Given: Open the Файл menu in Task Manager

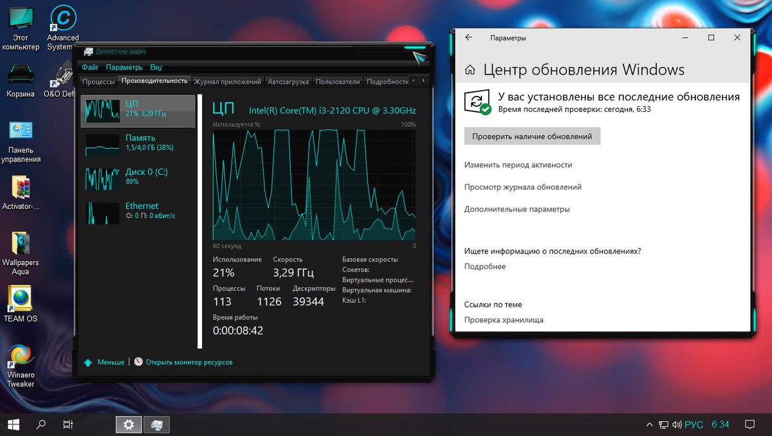Looking at the screenshot, I should click(x=90, y=67).
